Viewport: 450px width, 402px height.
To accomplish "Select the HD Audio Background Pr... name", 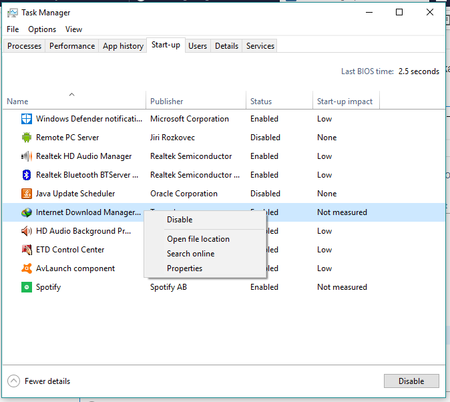I will click(x=83, y=231).
